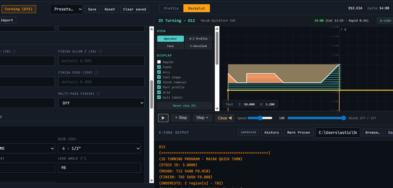This screenshot has width=393, height=188.
Task: Click info icon beside Finish Feed (IPR)
Action: coord(96,73)
